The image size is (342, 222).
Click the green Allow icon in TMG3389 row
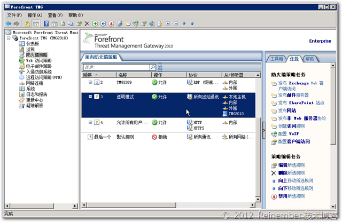coord(154,82)
